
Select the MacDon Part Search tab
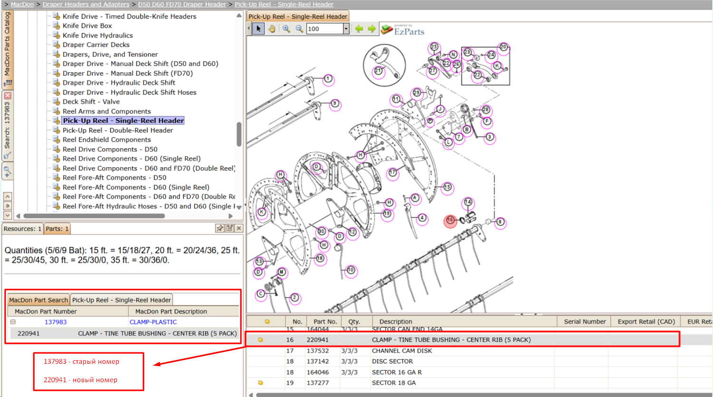coord(39,300)
